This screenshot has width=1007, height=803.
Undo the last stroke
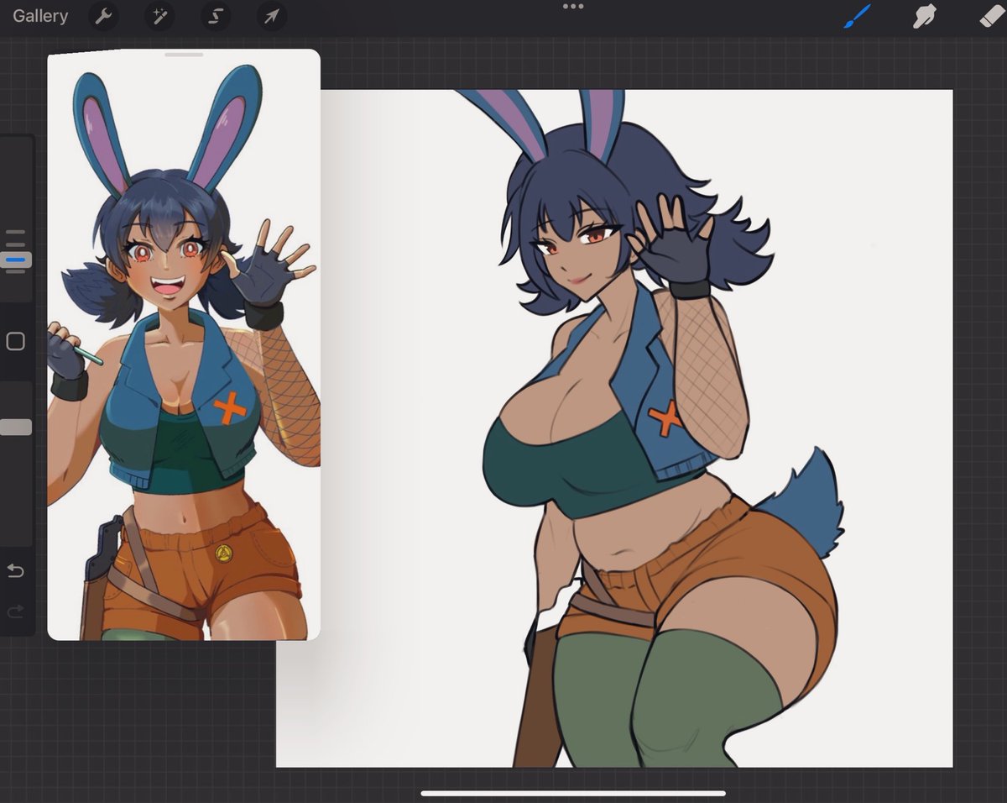(15, 571)
